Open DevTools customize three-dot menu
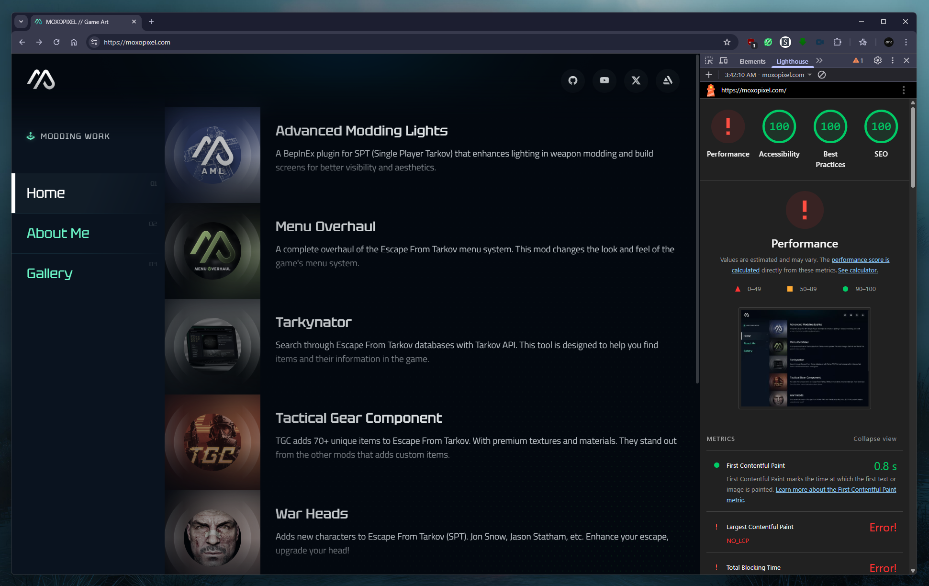 pyautogui.click(x=893, y=60)
